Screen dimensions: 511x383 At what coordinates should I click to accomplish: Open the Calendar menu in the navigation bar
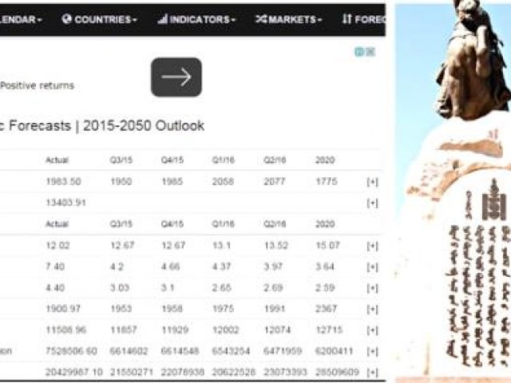click(21, 19)
